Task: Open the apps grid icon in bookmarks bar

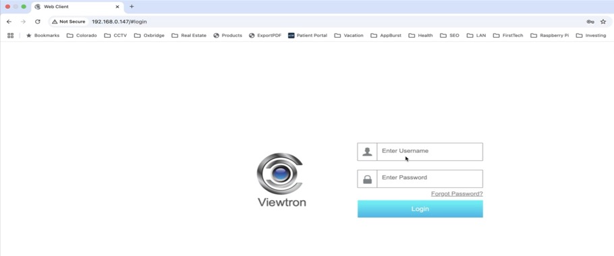Action: point(11,35)
